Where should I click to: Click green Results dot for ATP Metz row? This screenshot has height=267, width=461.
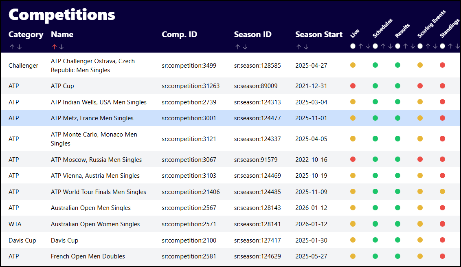click(x=397, y=118)
